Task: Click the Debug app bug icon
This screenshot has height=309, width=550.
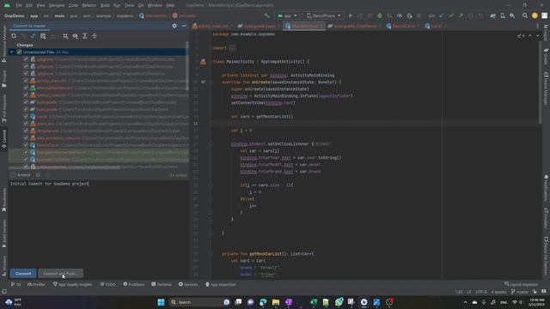Action: 380,15
